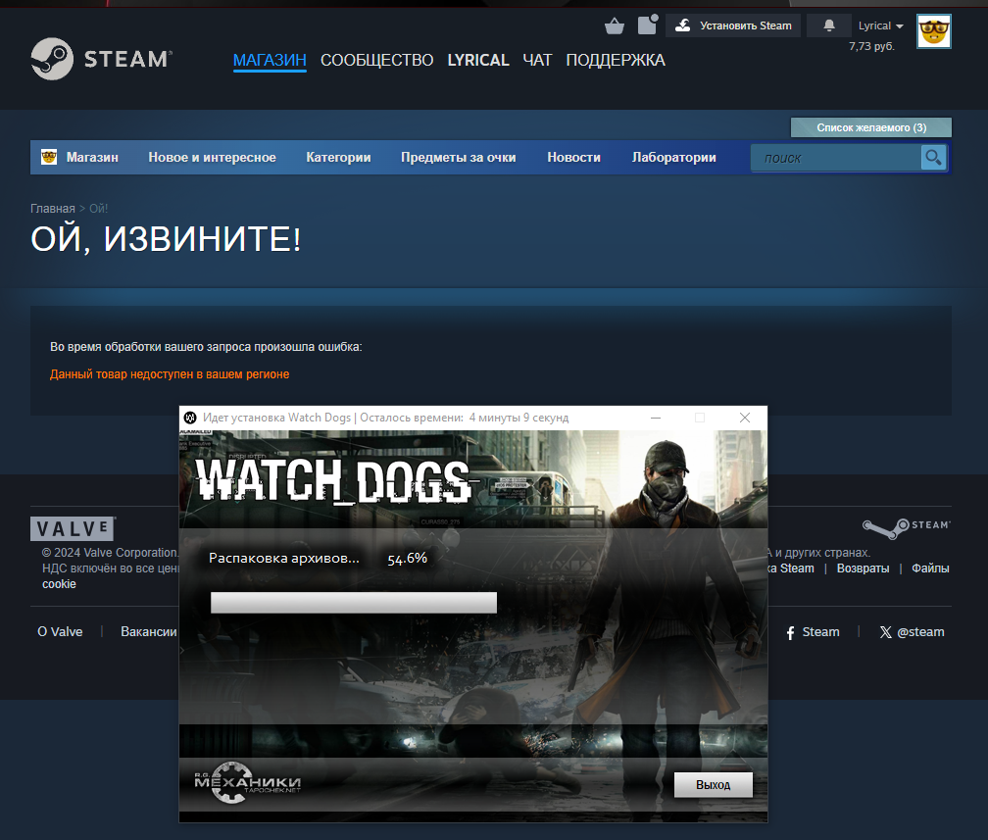988x840 pixels.
Task: Click the orange region unavailable error message
Action: coord(170,374)
